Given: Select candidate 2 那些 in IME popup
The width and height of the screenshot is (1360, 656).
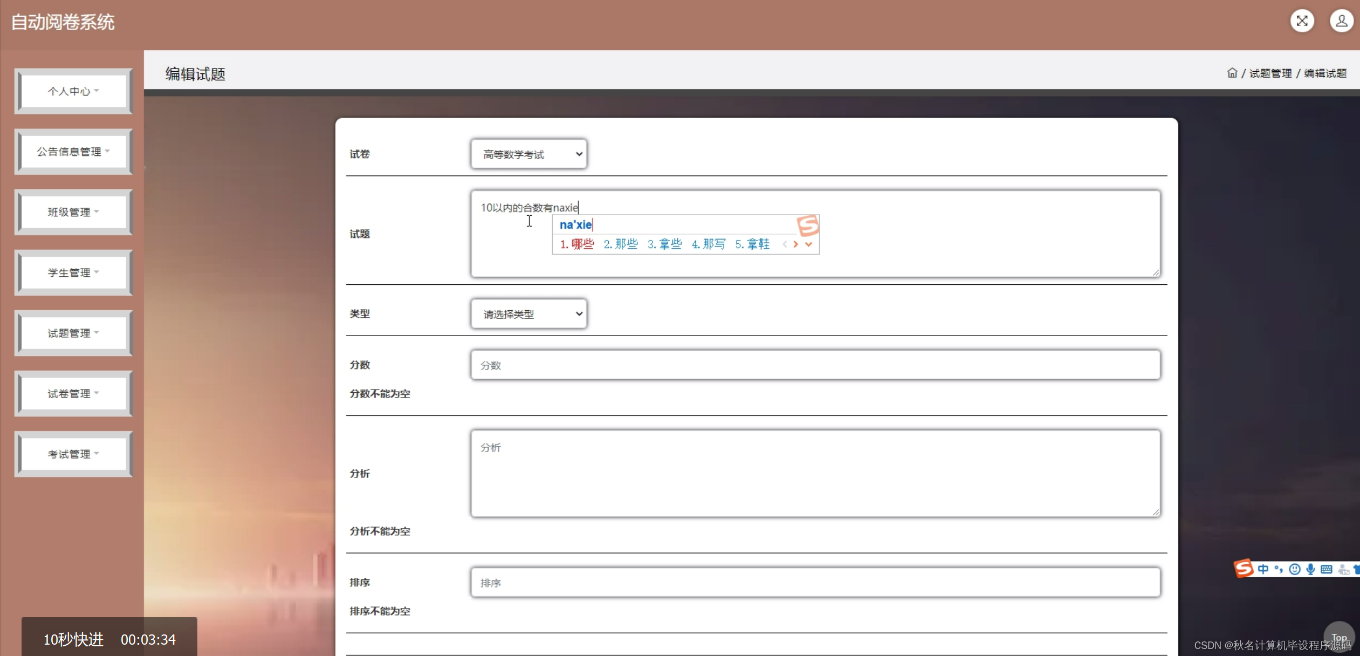Looking at the screenshot, I should click(x=621, y=244).
